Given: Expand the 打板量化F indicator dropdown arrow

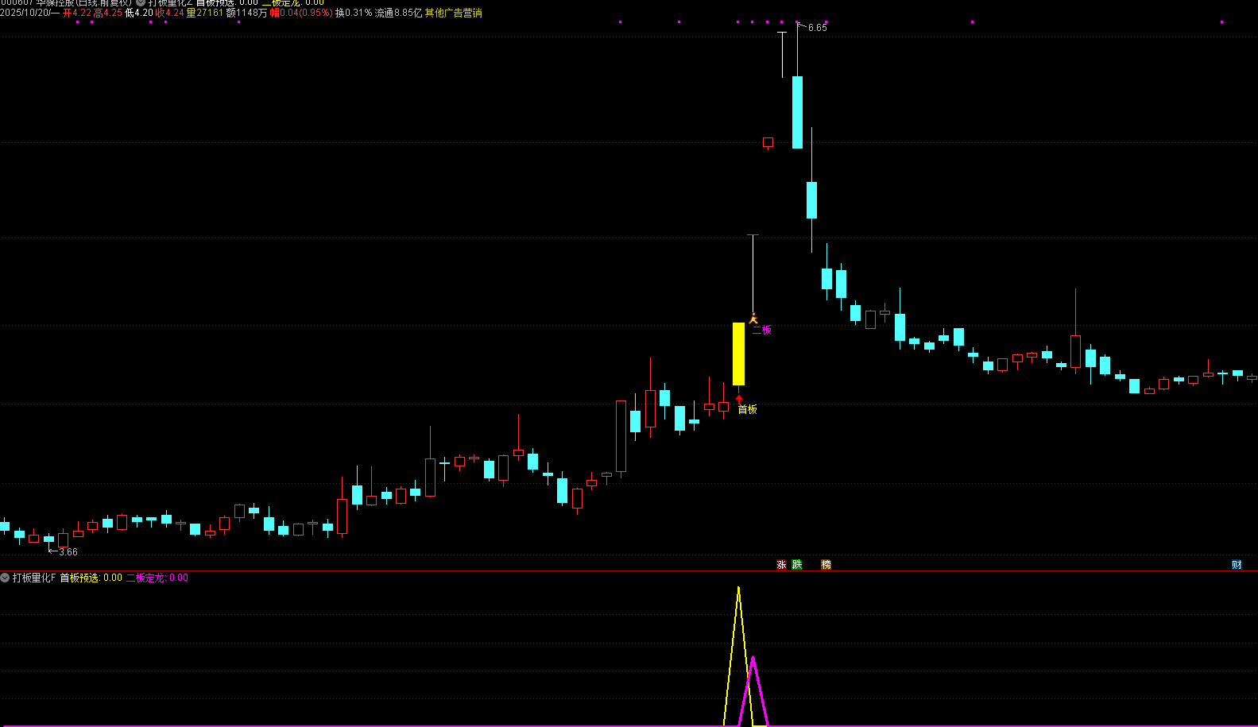Looking at the screenshot, I should coord(5,578).
